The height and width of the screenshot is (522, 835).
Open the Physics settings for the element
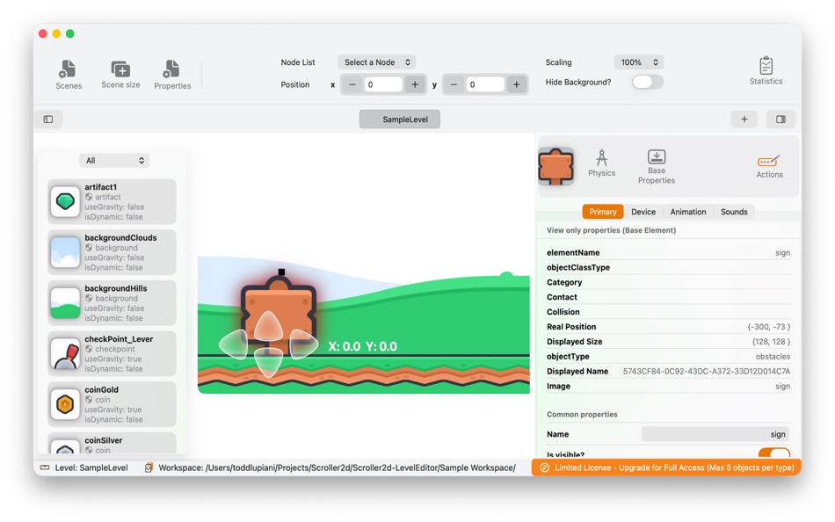(602, 165)
